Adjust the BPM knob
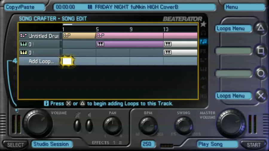Image resolution: width=269 pixels, height=151 pixels. pyautogui.click(x=148, y=126)
